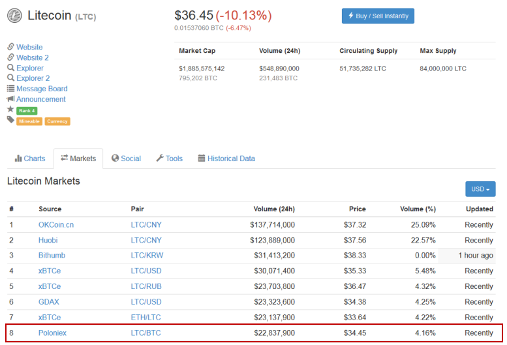The width and height of the screenshot is (507, 345).
Task: Open Huobi source link
Action: pyautogui.click(x=48, y=241)
